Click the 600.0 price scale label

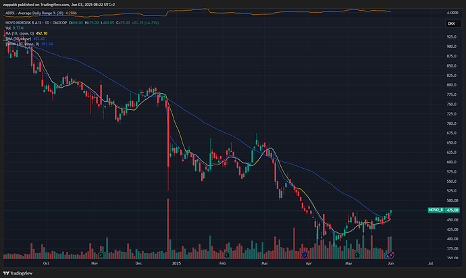451,162
